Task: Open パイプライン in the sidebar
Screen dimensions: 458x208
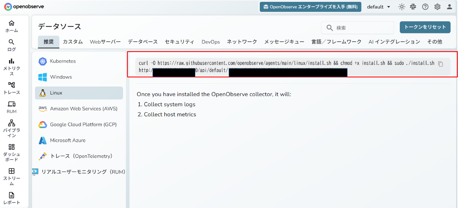Action: click(x=12, y=128)
